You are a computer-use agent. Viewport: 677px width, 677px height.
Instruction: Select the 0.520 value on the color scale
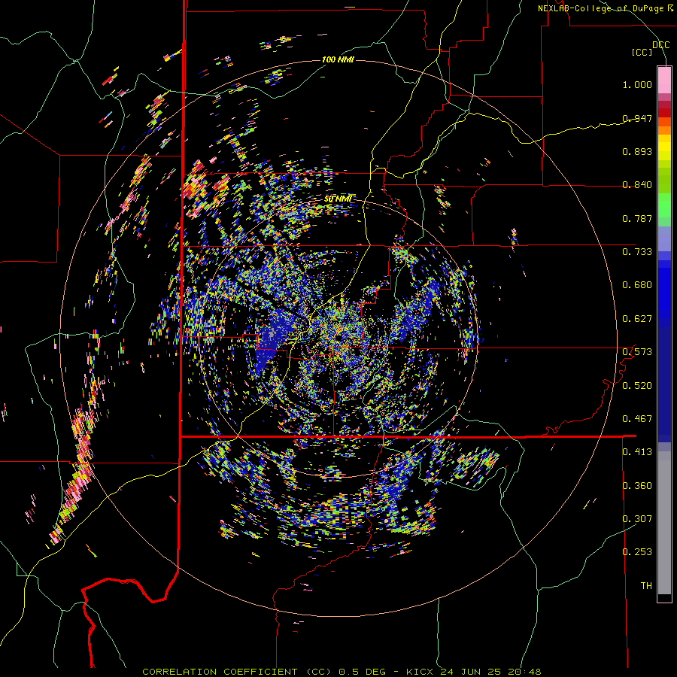click(x=637, y=386)
